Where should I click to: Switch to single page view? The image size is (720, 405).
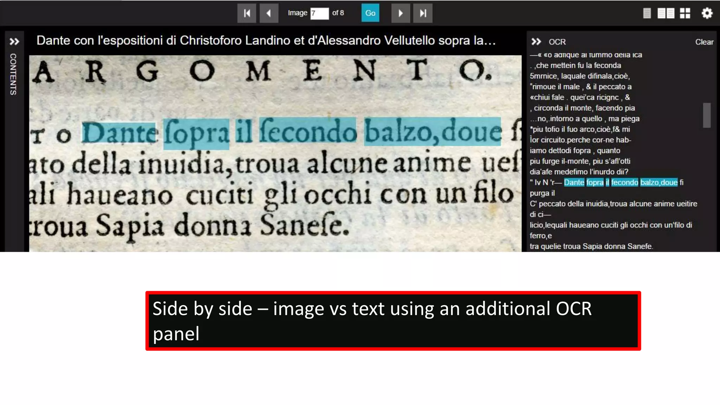tap(647, 13)
